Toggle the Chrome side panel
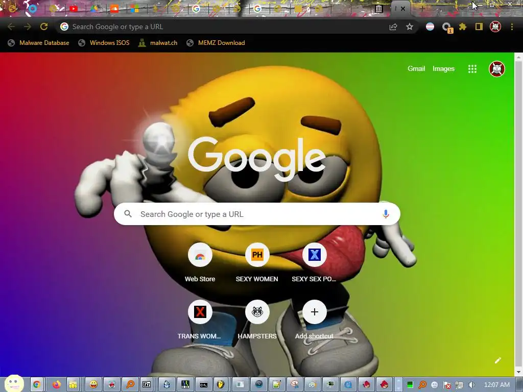Screen dimensions: 523x392 tap(479, 27)
